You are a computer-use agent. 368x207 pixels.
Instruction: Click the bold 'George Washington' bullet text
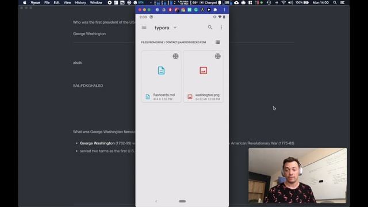click(x=97, y=143)
